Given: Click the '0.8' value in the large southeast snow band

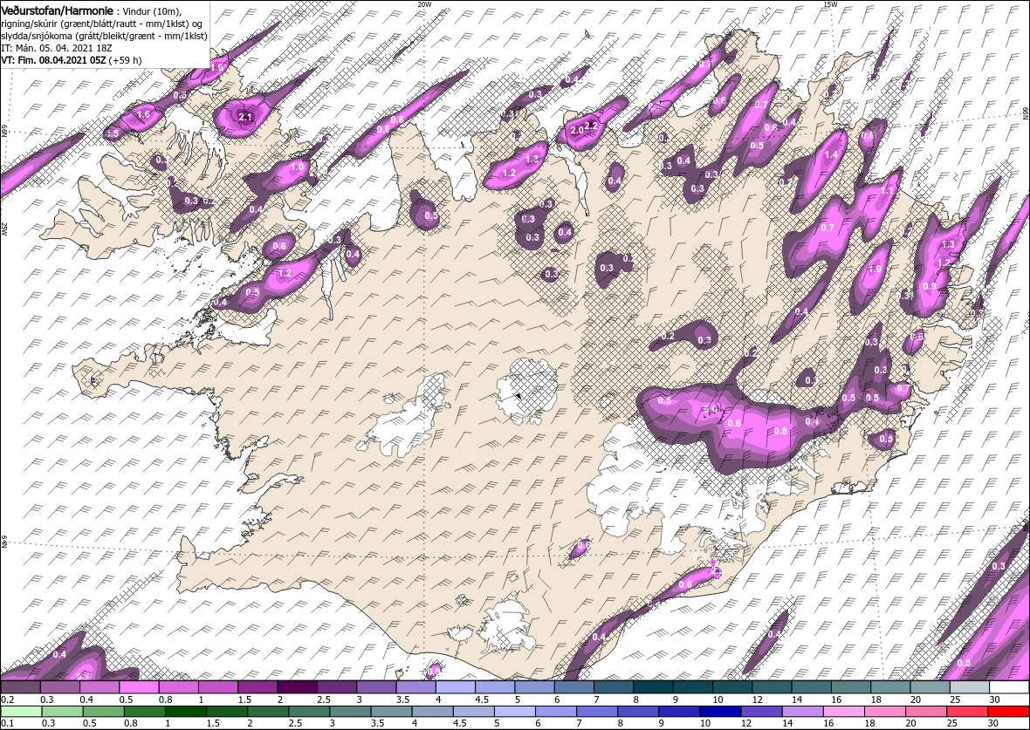Looking at the screenshot, I should click(780, 432).
